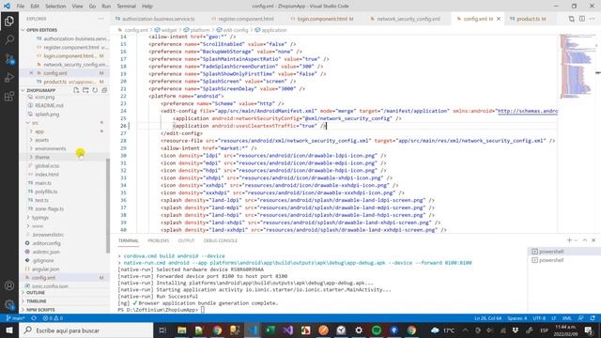This screenshot has height=338, width=601.
Task: Open the Accounts menu icon
Action: click(9, 285)
